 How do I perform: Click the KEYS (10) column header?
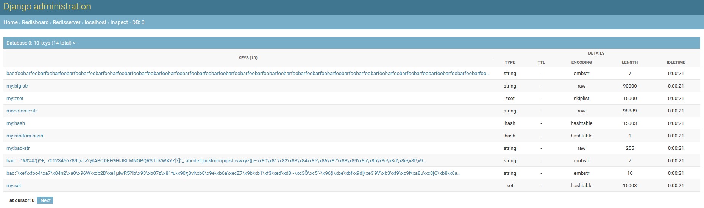248,58
